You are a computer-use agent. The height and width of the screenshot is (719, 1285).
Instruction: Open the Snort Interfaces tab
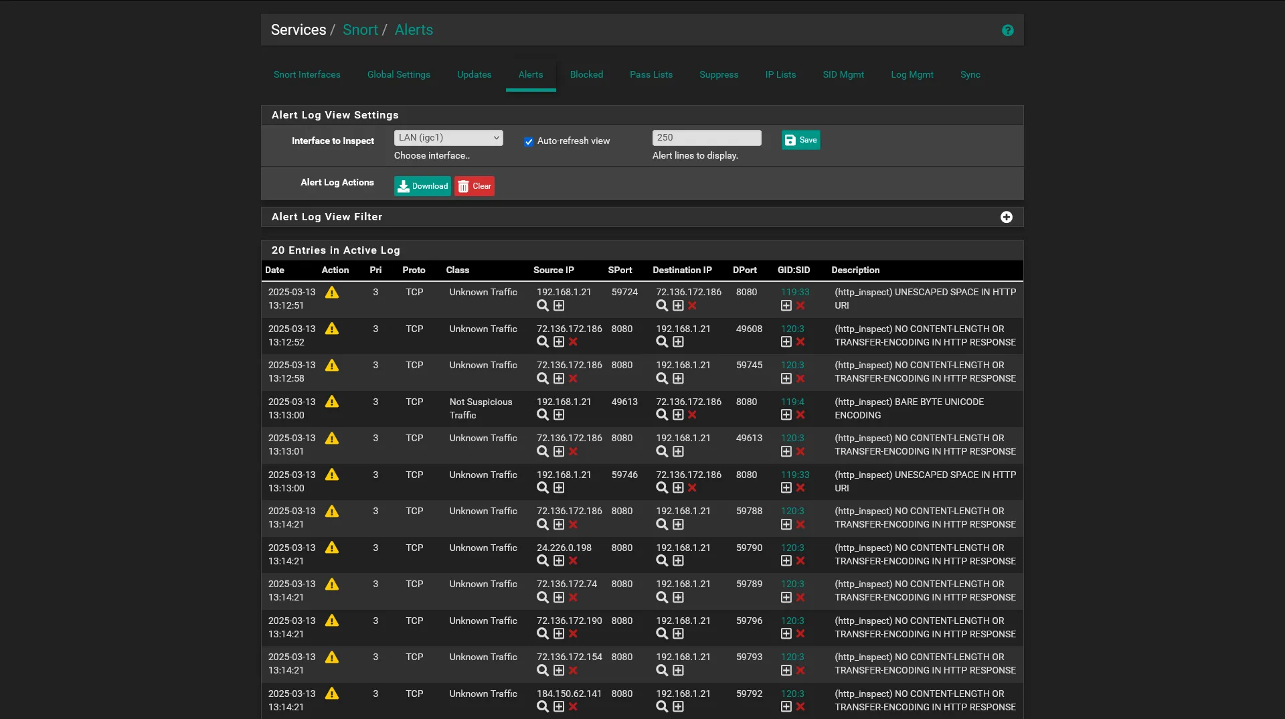307,74
